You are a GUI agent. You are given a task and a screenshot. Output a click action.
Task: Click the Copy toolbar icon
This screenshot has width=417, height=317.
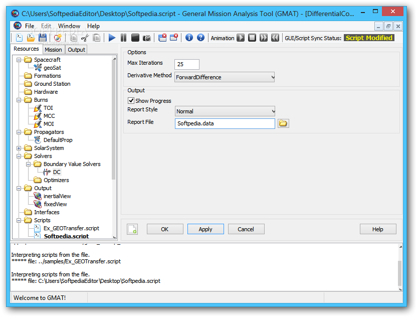click(x=73, y=38)
